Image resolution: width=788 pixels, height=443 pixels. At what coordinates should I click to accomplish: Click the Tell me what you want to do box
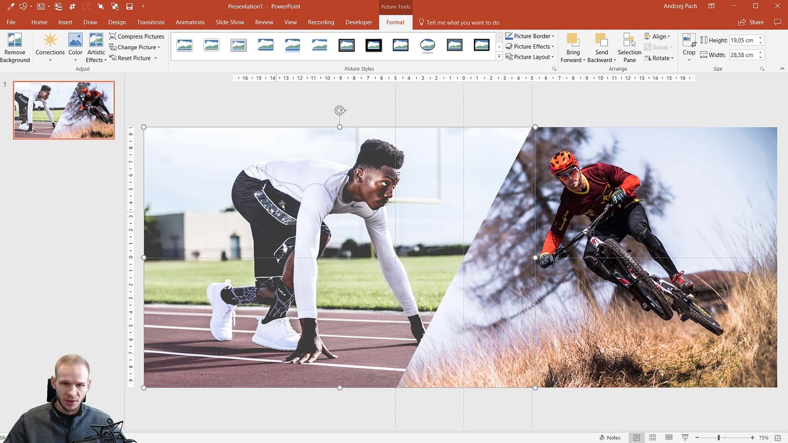[x=459, y=22]
